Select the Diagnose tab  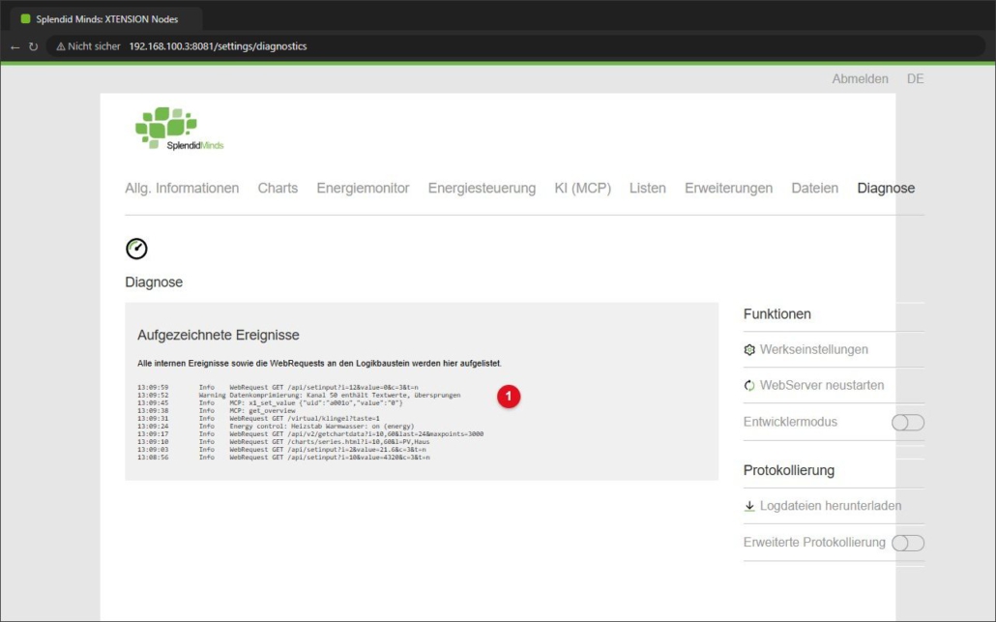(x=886, y=188)
